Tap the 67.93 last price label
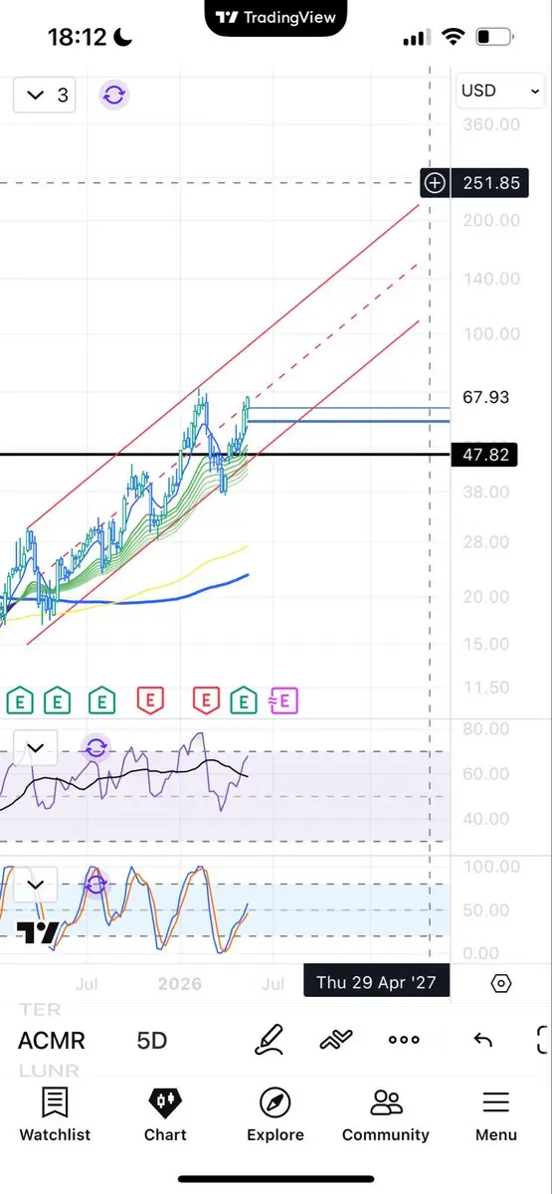Viewport: 552px width, 1194px height. pos(486,397)
